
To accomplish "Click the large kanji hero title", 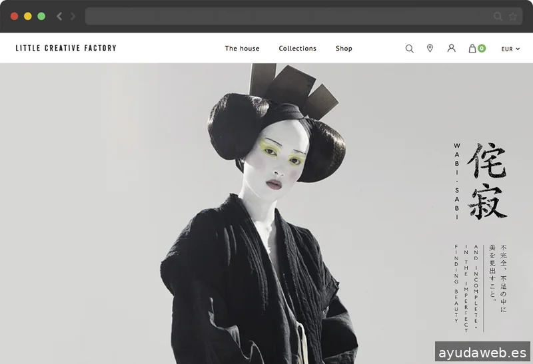I will [x=488, y=180].
